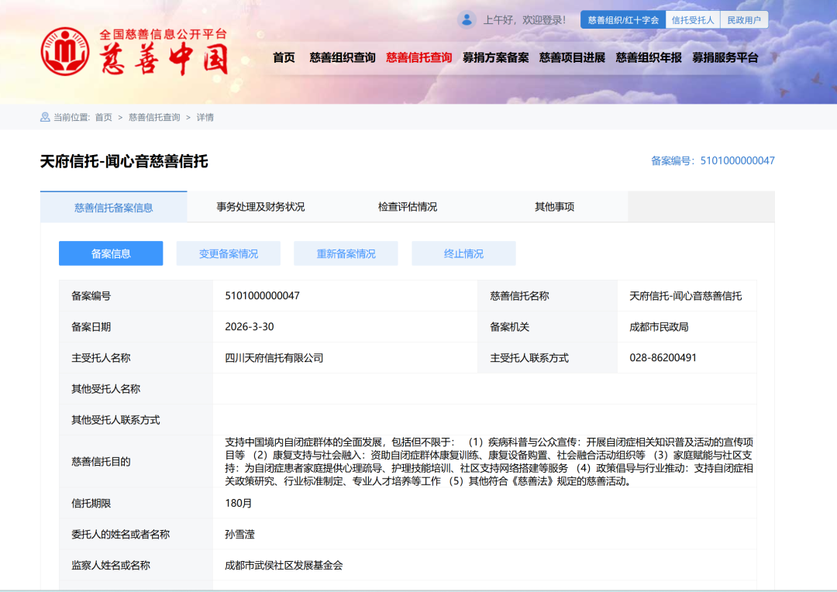Switch to the 检查评估情况 tab

coord(408,207)
